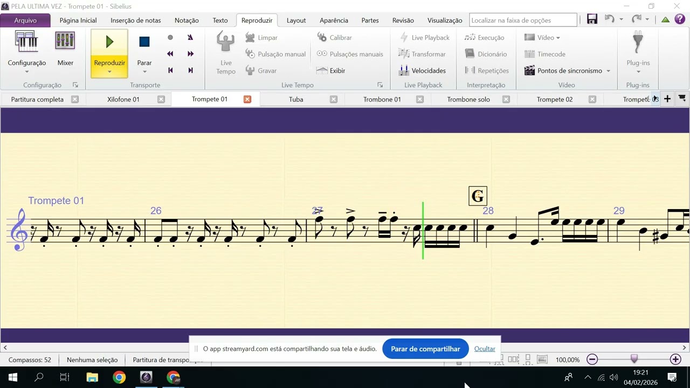This screenshot has width=690, height=388.
Task: Jump playback line to the end
Action: point(190,70)
